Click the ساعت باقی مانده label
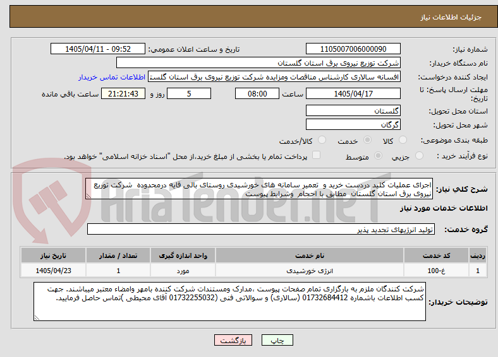Screen dimensions: 498x357 pyautogui.click(x=70, y=94)
